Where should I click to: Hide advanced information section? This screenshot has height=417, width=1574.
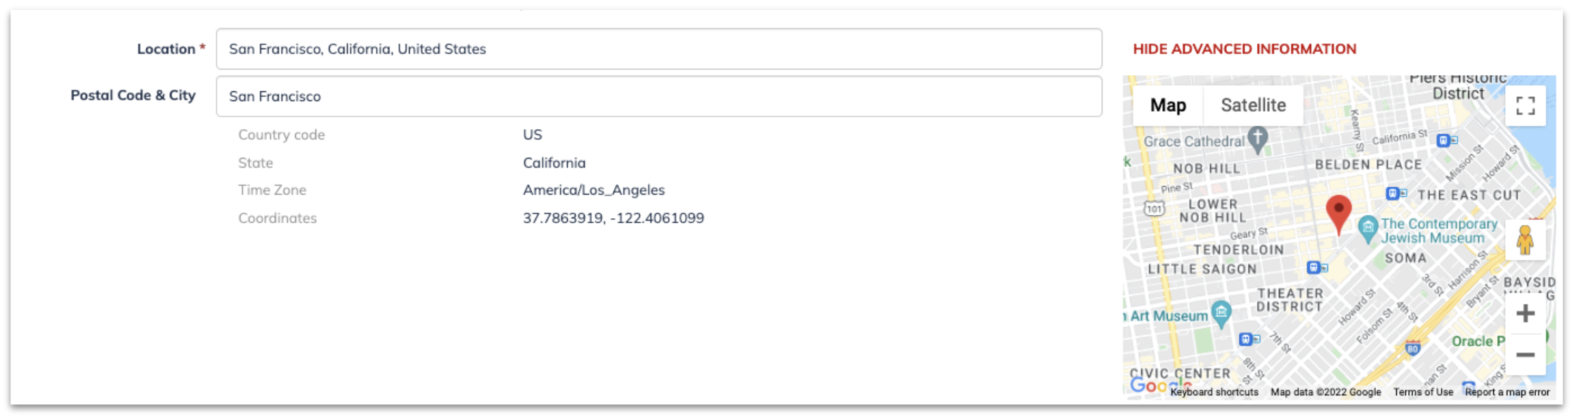1244,49
